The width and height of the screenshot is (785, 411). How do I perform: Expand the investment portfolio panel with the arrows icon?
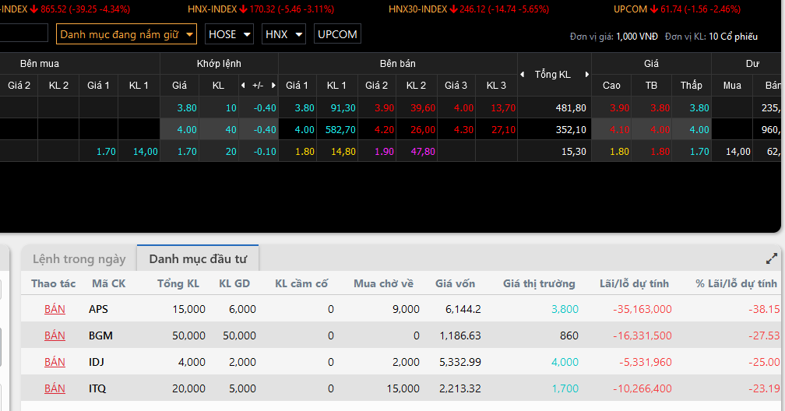(x=772, y=258)
